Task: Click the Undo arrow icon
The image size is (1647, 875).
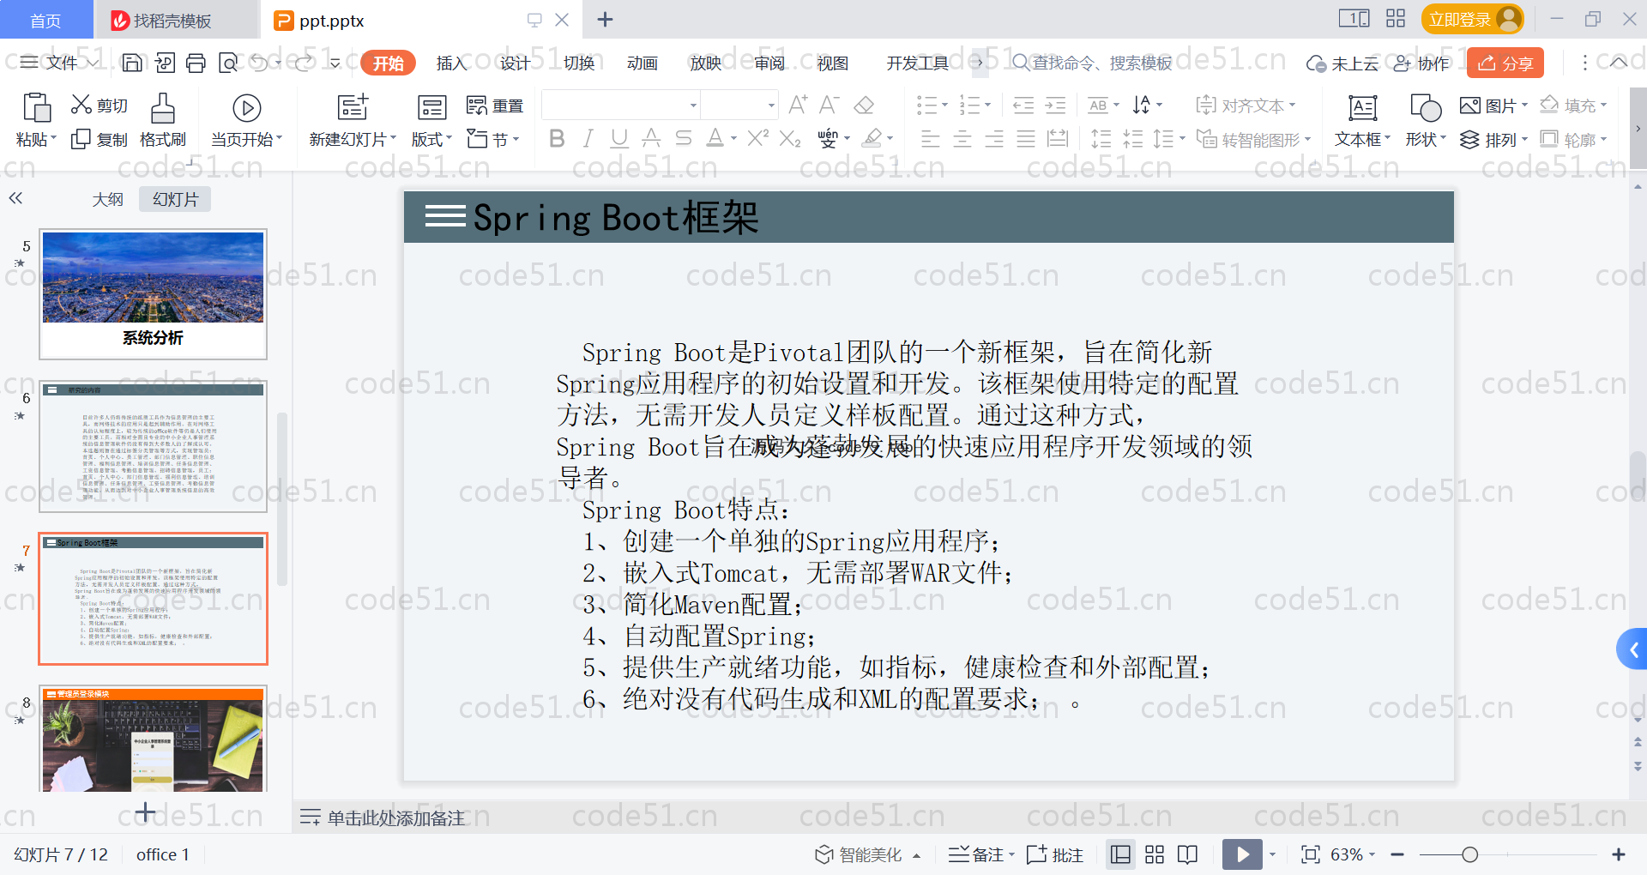Action: (x=260, y=63)
